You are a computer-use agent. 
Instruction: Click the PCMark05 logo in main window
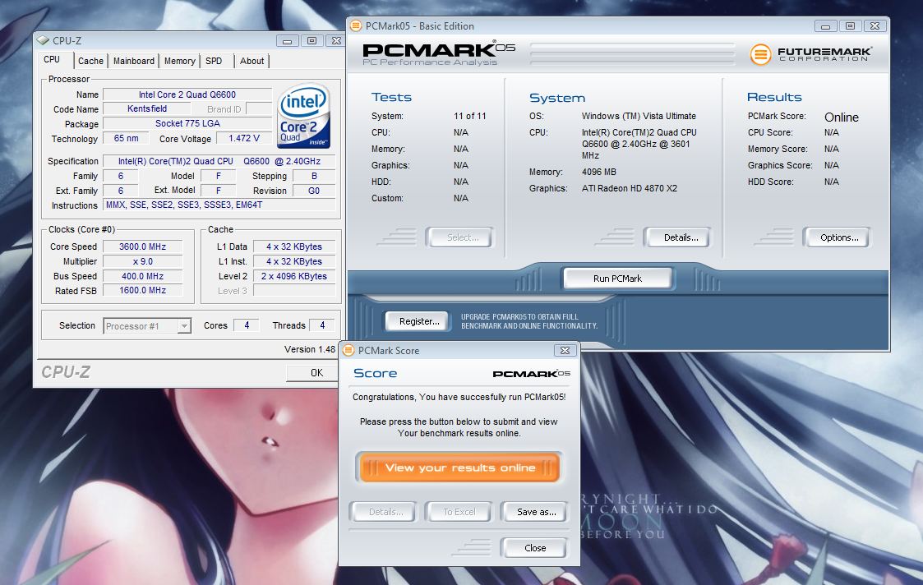[x=439, y=53]
